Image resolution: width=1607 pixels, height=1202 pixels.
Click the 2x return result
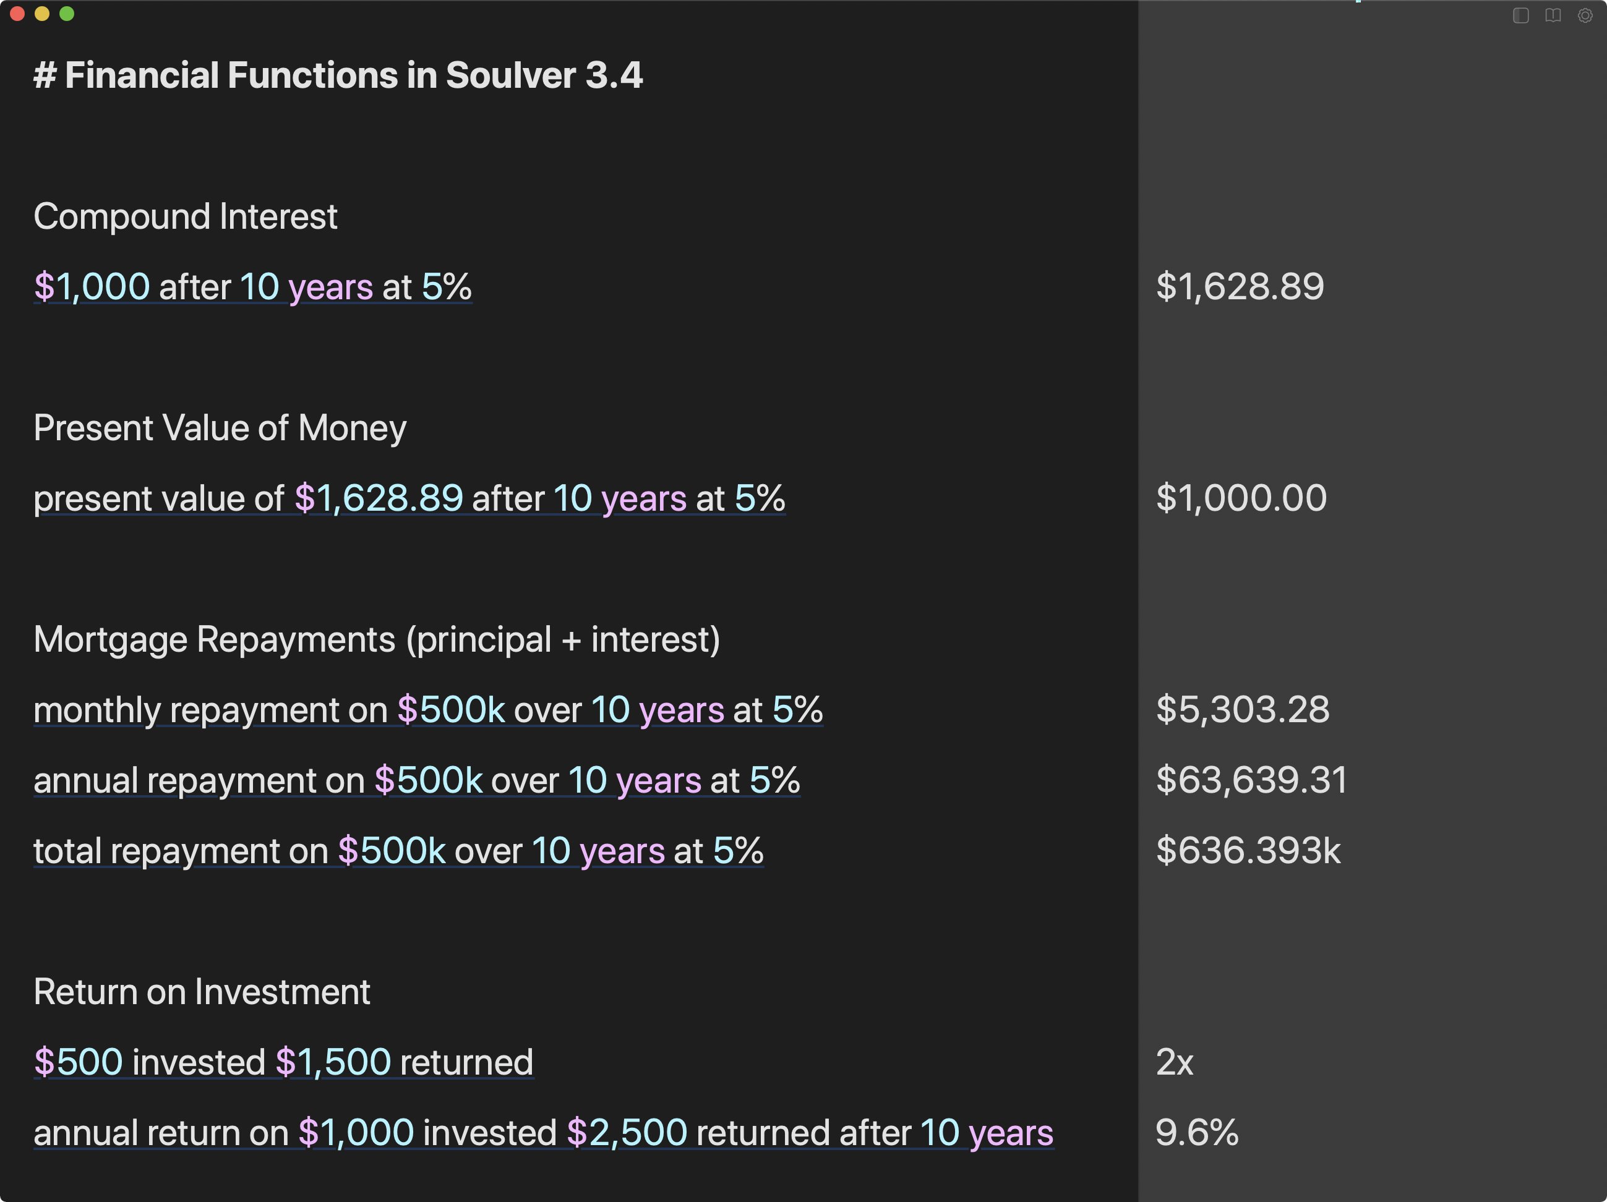1175,1062
